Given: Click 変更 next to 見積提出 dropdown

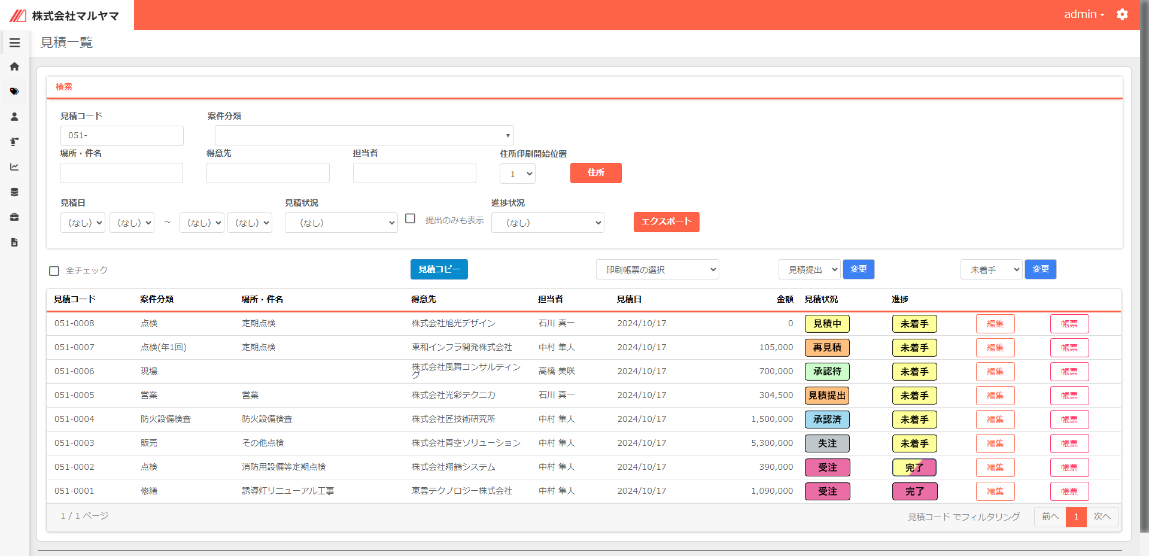Looking at the screenshot, I should click(x=859, y=269).
